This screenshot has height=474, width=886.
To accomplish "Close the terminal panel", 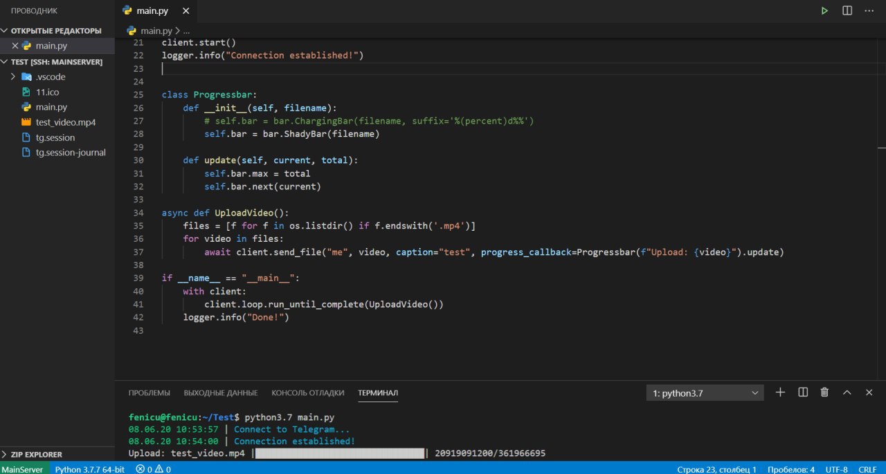I will pos(869,392).
